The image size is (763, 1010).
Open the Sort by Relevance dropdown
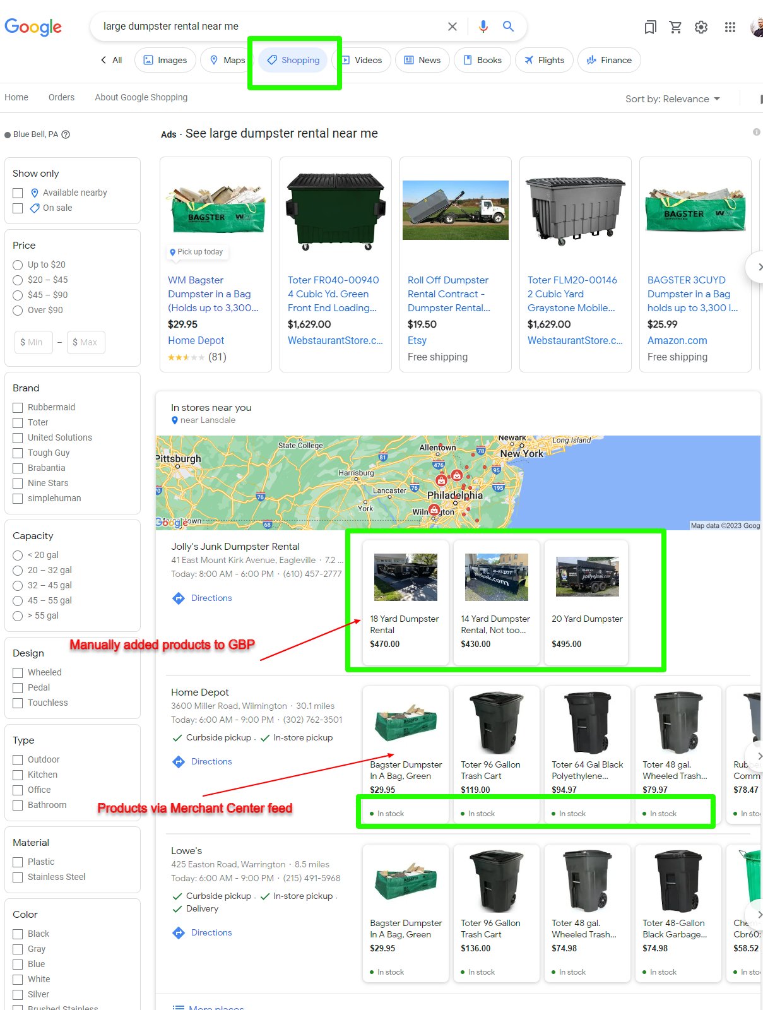(672, 99)
